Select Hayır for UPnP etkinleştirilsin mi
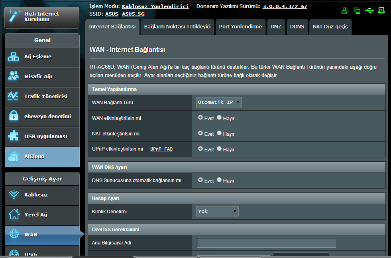Image resolution: width=391 pixels, height=258 pixels. pos(219,149)
